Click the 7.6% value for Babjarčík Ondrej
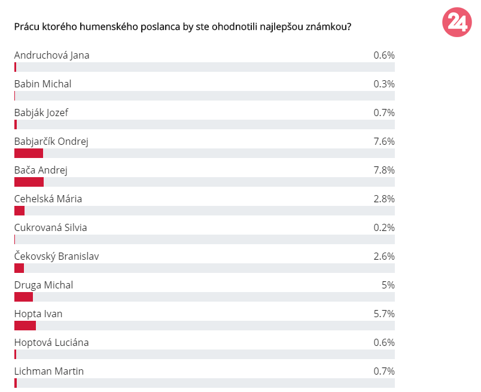Viewport: 481px width, 392px height. (x=383, y=141)
